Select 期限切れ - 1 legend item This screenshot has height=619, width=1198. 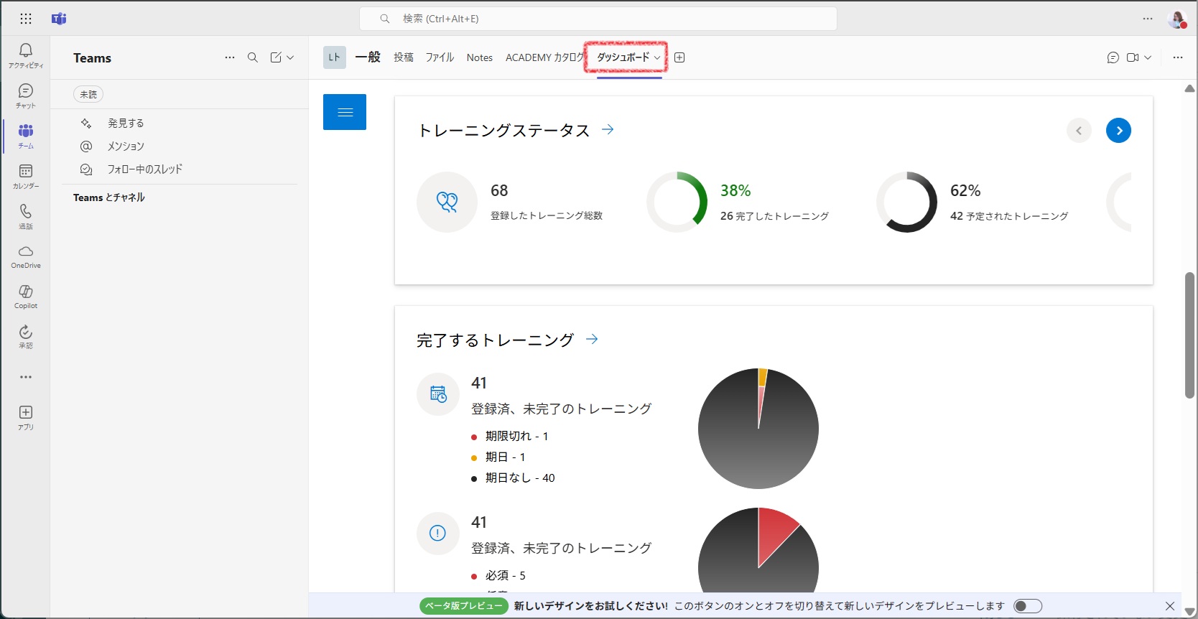coord(510,437)
